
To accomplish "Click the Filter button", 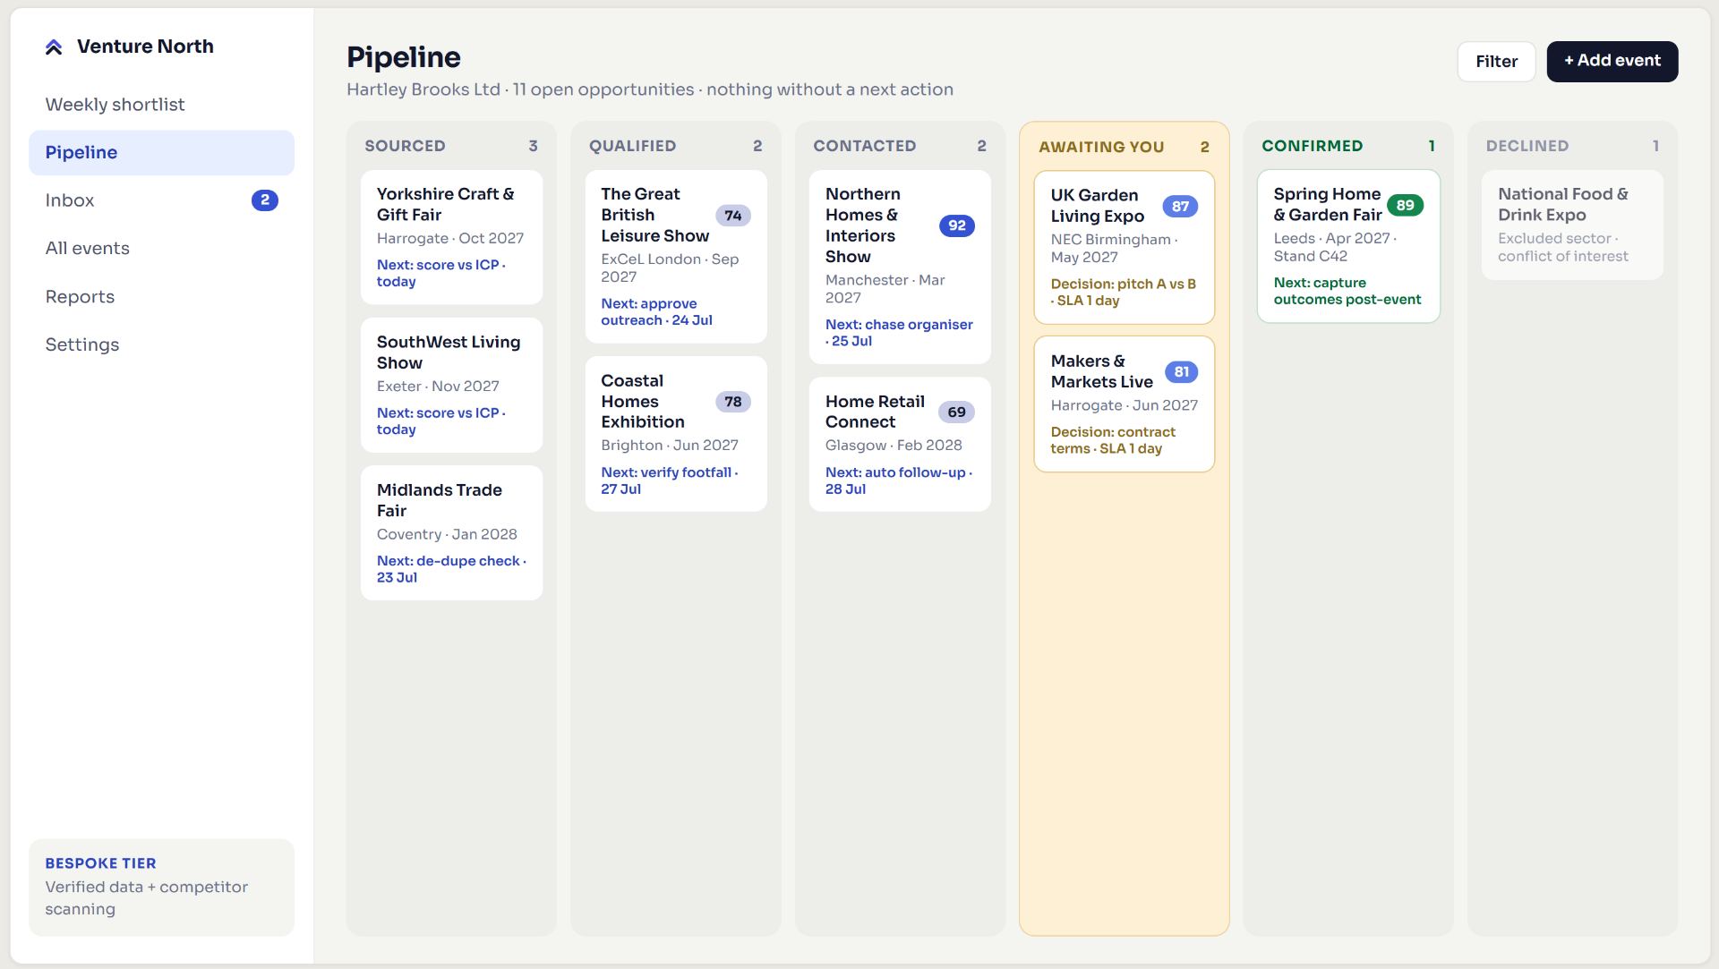I will [x=1496, y=62].
